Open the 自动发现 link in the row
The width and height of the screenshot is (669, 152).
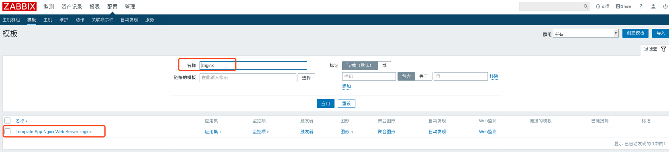tap(437, 132)
